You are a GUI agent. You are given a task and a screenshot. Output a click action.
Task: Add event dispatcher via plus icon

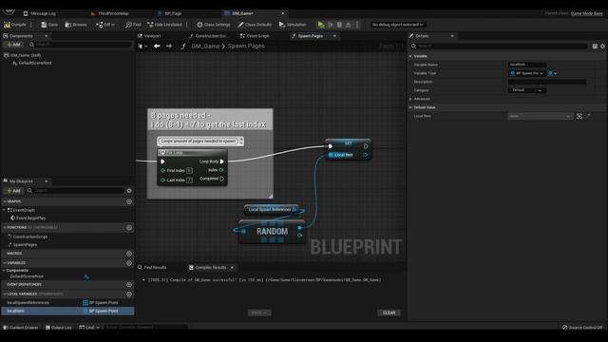129,285
